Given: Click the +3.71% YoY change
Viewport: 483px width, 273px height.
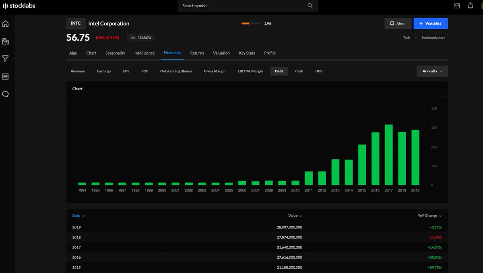Looking at the screenshot, I should tap(436, 227).
